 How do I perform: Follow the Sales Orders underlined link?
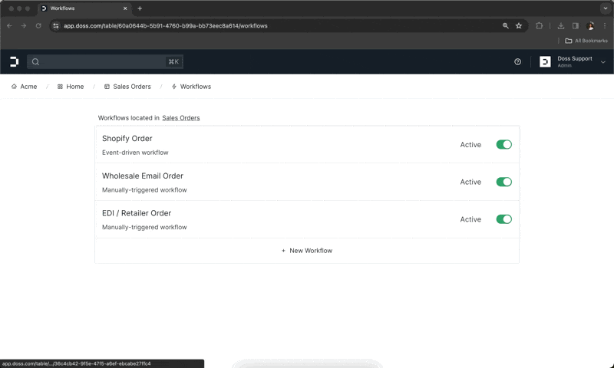[180, 118]
